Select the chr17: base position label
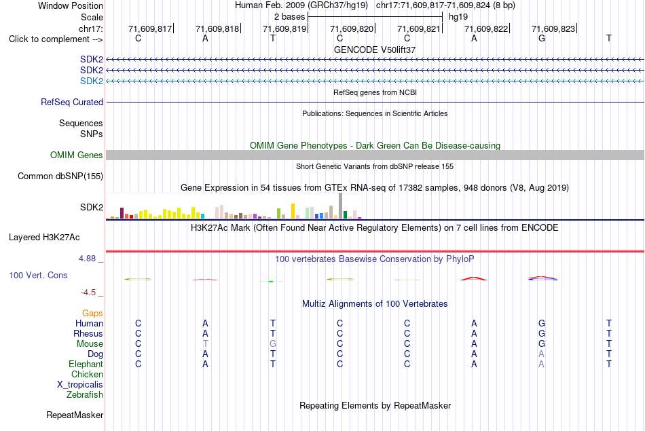The height and width of the screenshot is (431, 645). [90, 29]
